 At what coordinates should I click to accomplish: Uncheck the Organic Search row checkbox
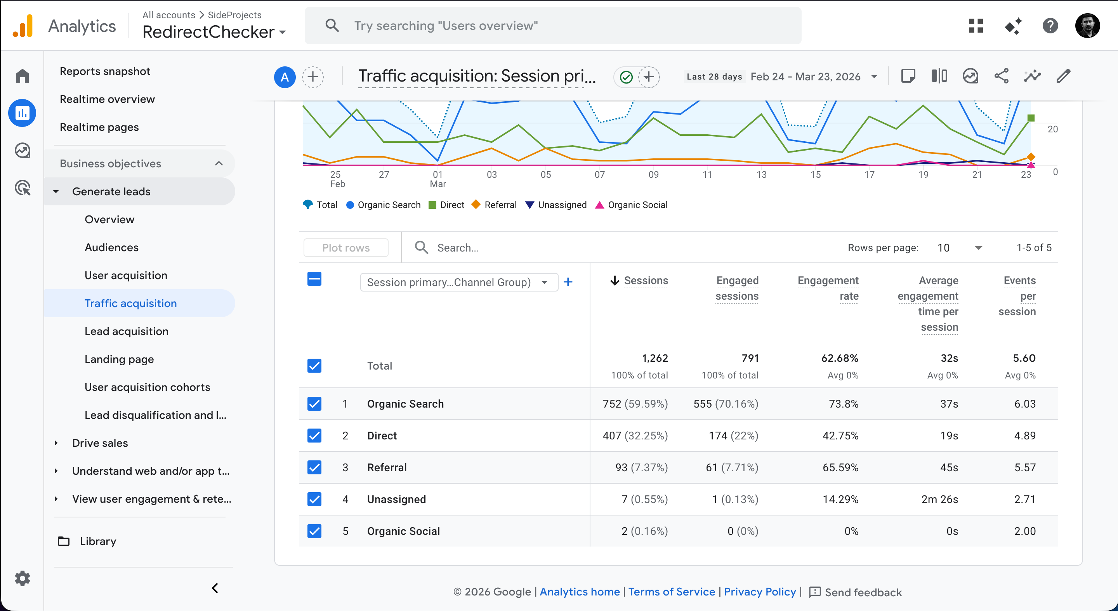tap(314, 404)
